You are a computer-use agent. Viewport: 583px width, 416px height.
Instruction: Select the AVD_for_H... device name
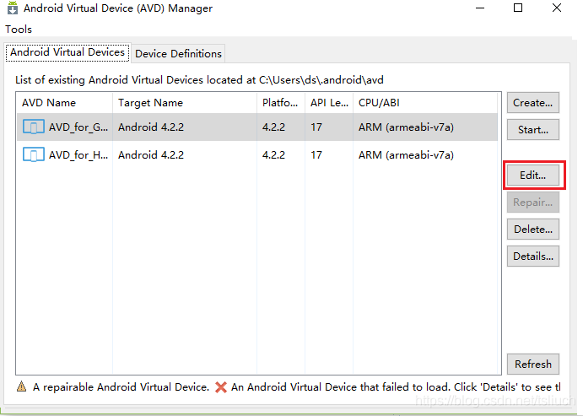click(x=78, y=155)
